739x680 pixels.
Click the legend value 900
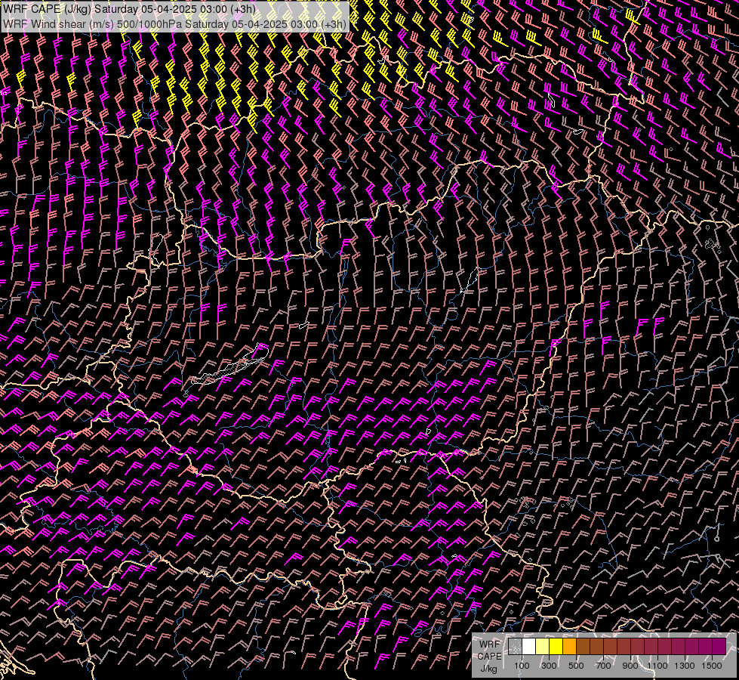pos(630,666)
